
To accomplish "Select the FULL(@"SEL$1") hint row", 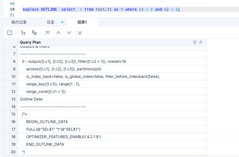I will coord(53,129).
